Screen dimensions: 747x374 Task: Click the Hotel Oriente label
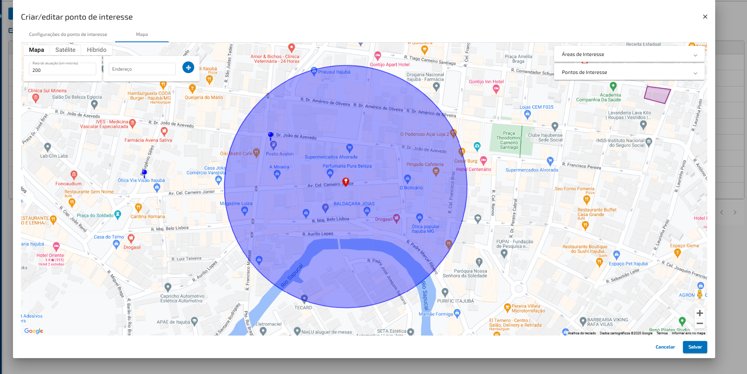50,255
